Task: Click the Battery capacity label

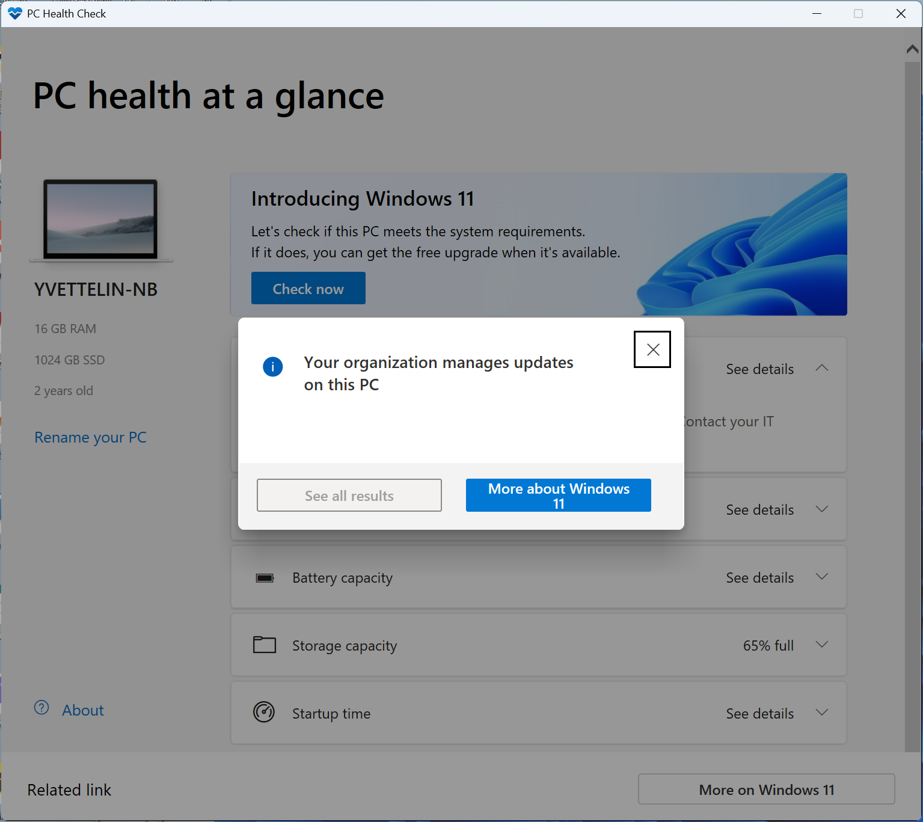Action: [343, 578]
